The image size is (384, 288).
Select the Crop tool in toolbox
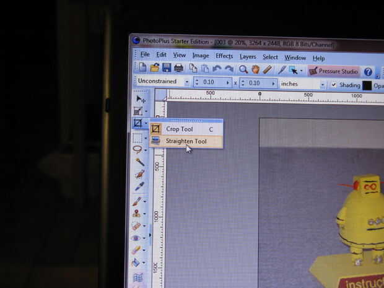coord(138,123)
